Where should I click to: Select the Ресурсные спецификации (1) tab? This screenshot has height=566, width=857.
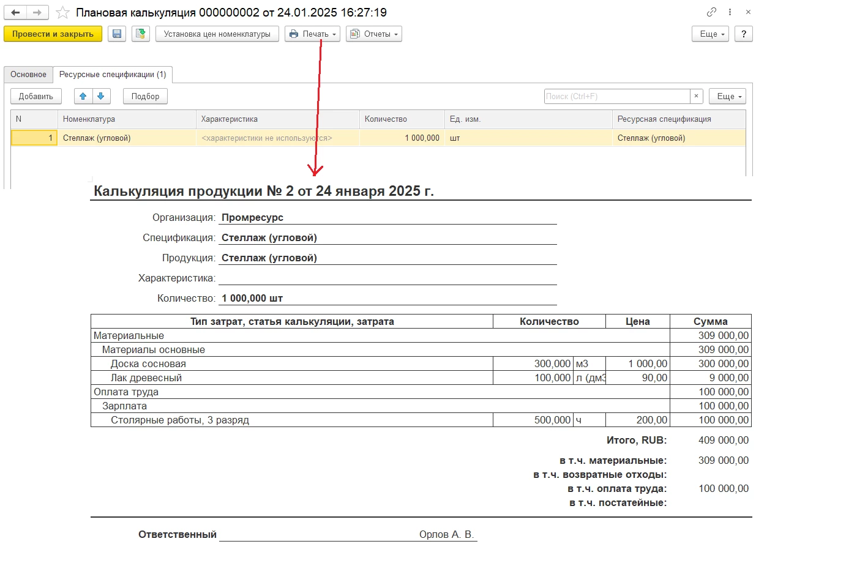(x=113, y=75)
